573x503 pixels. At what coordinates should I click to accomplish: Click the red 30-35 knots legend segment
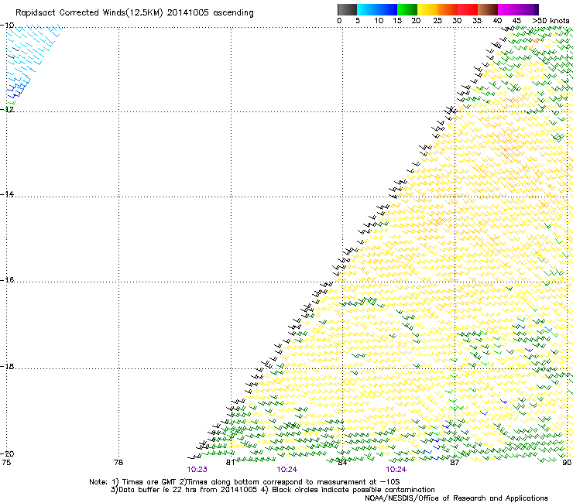(468, 9)
